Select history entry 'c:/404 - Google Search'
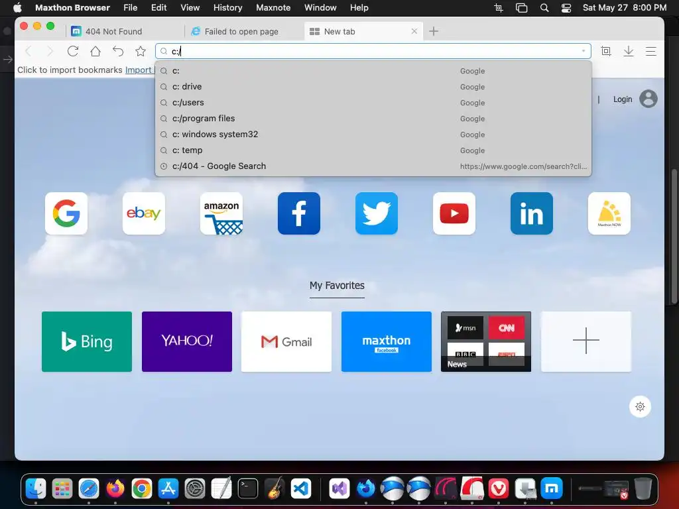 click(x=373, y=166)
